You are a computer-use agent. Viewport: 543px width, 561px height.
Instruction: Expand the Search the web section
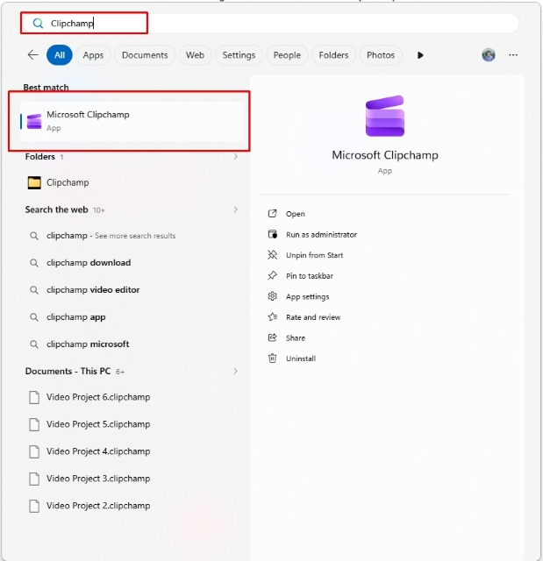(235, 209)
